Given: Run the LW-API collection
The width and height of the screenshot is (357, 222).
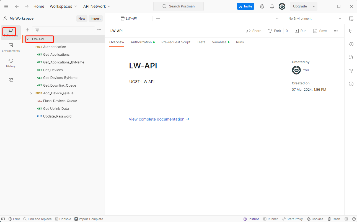Looking at the screenshot, I should tap(301, 31).
